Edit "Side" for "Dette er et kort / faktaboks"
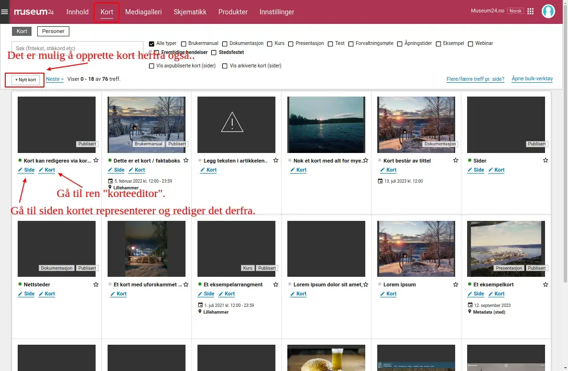 click(116, 170)
